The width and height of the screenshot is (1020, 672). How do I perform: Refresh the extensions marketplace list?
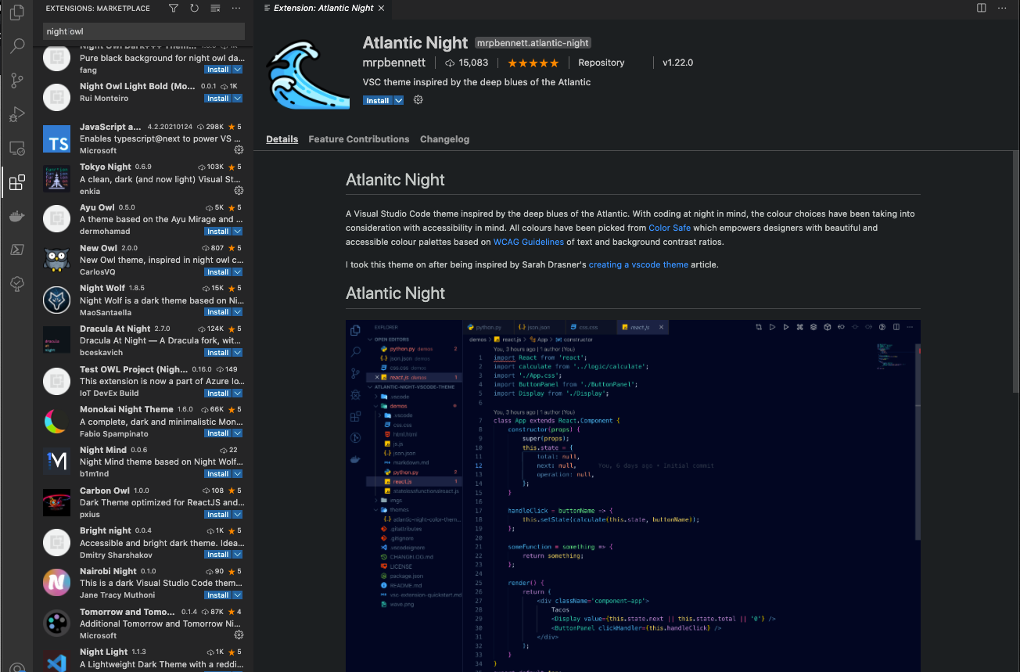(x=194, y=8)
